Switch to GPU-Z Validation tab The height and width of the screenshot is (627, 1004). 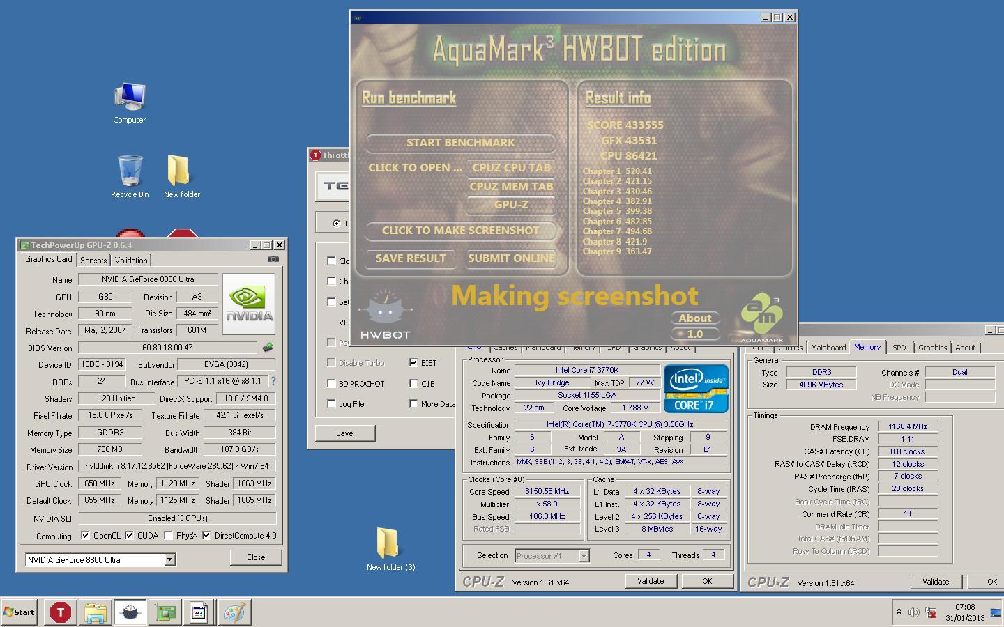(x=131, y=260)
